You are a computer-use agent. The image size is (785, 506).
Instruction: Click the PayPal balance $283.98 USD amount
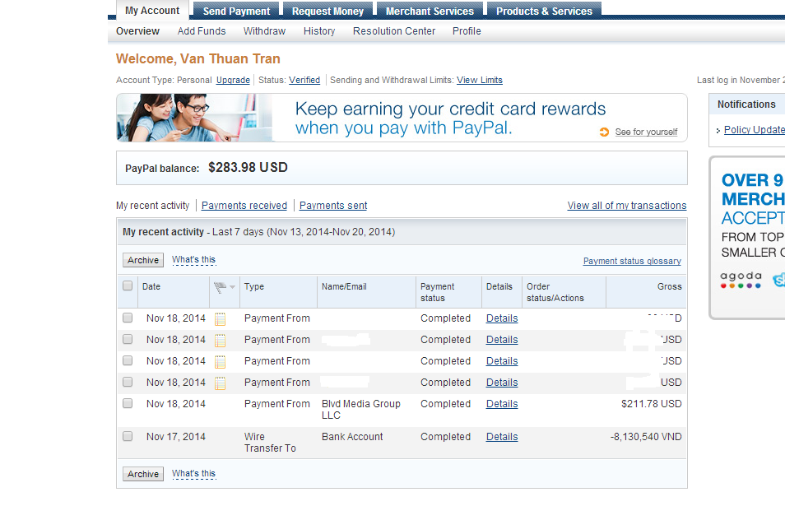[x=248, y=168]
